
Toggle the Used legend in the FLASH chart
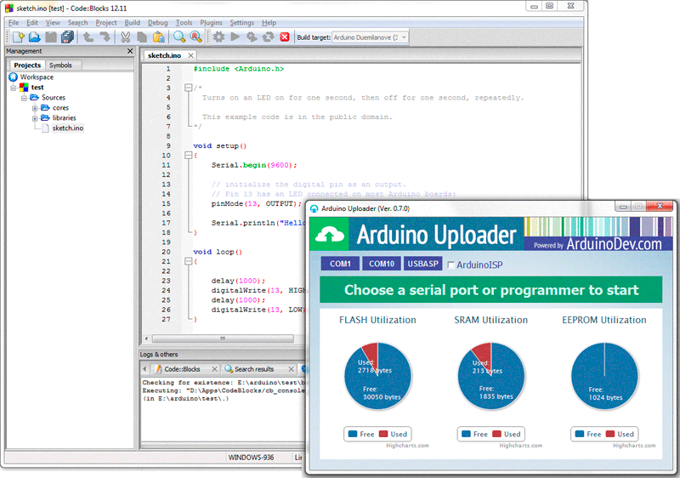tap(393, 434)
